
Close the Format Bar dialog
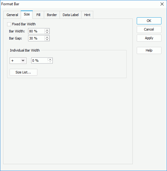tap(162, 4)
